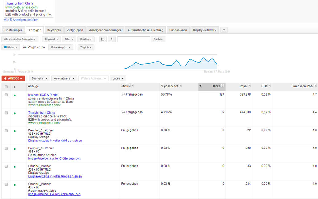Click green status dot of low-cost SCR & Diode
Screen dimensions: 318x199
click(x=14, y=96)
